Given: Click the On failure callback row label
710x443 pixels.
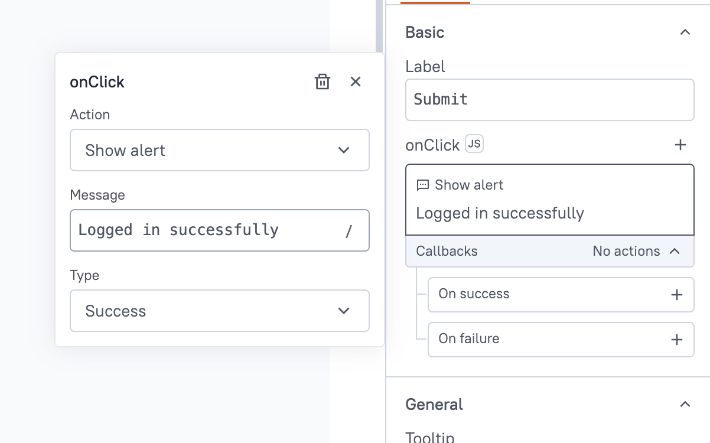Looking at the screenshot, I should (469, 339).
